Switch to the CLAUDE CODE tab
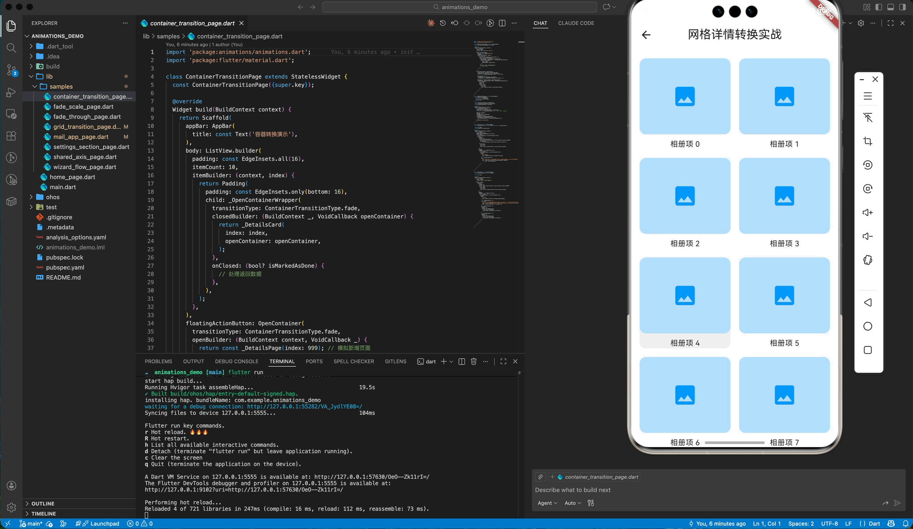Viewport: 913px width, 529px height. (x=576, y=23)
